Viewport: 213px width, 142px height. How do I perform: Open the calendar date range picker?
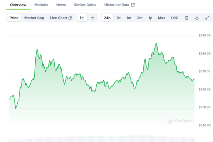186,18
